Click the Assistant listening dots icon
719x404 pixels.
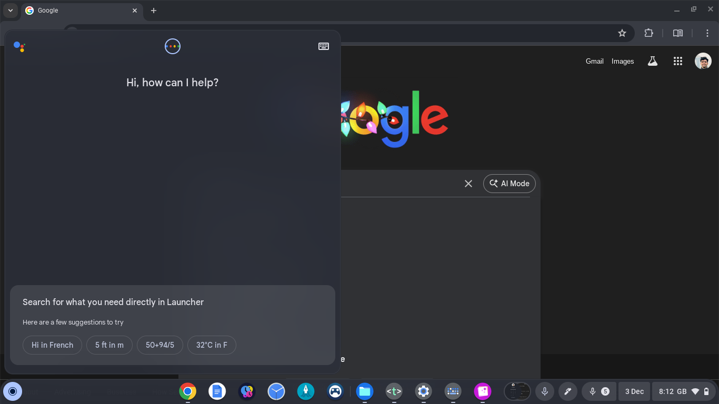pyautogui.click(x=173, y=46)
